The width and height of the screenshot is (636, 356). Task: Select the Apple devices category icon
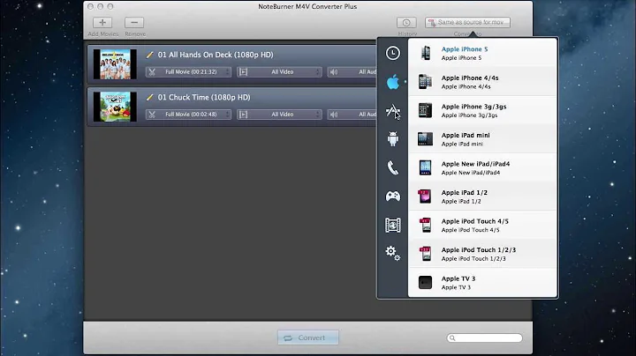tap(392, 82)
